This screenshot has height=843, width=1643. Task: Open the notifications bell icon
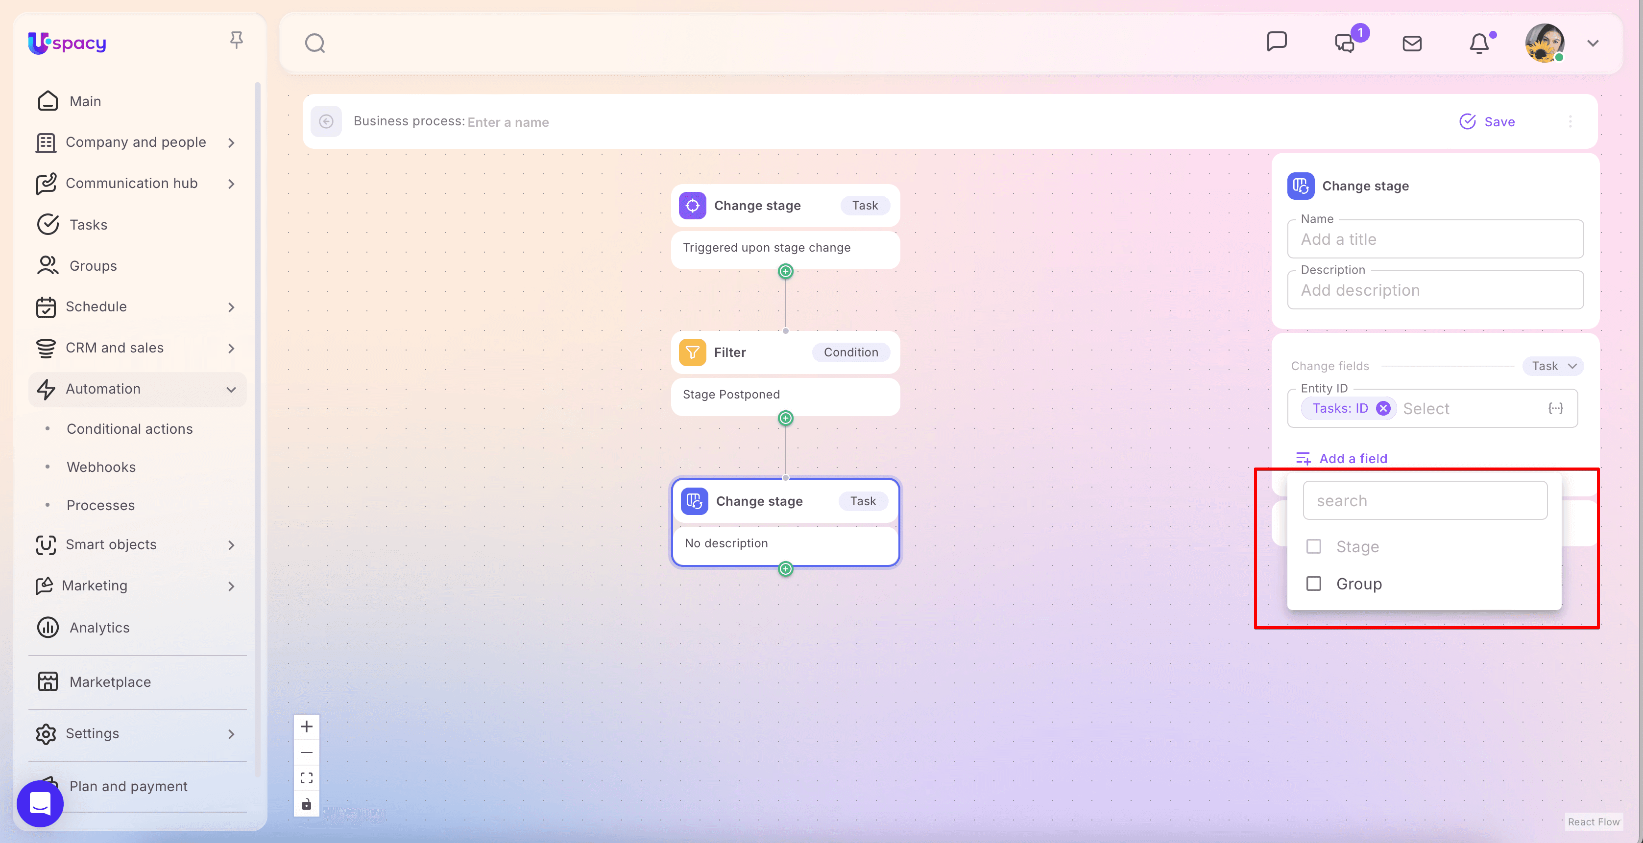[x=1479, y=44]
